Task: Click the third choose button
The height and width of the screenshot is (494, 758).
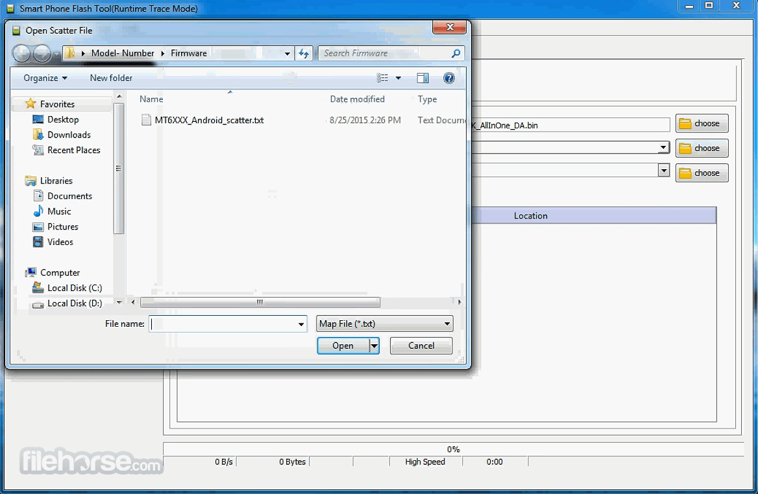Action: (x=702, y=173)
